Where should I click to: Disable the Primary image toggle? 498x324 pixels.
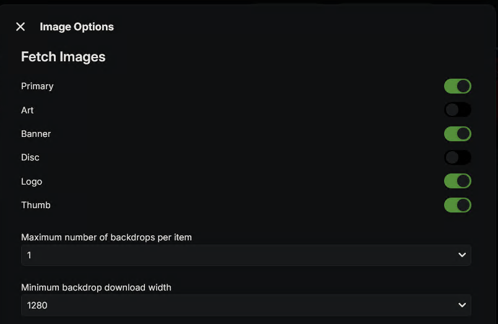click(457, 86)
